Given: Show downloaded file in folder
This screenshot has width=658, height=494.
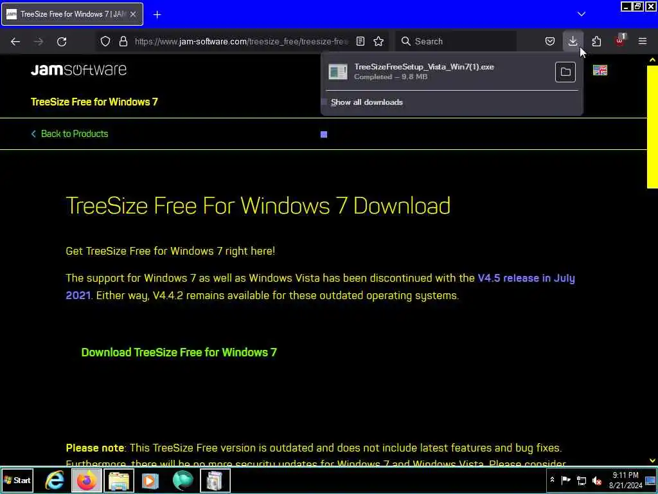Looking at the screenshot, I should pos(565,72).
